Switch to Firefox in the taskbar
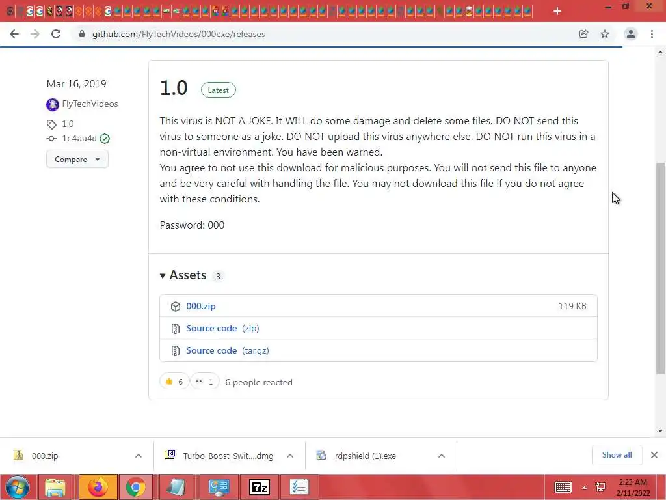The image size is (666, 500). coord(98,487)
